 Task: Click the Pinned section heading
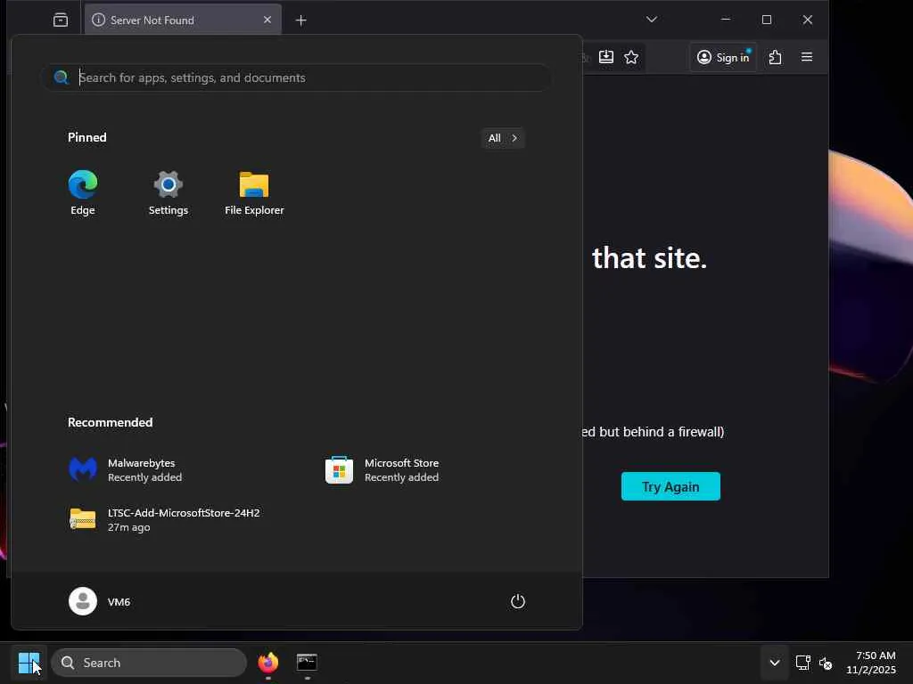87,137
